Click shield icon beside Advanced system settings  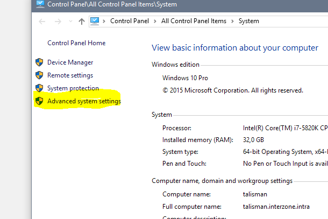point(39,101)
